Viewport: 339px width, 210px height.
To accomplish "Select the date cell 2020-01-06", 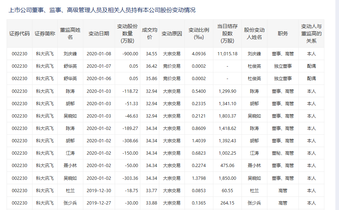I will coord(99,78).
